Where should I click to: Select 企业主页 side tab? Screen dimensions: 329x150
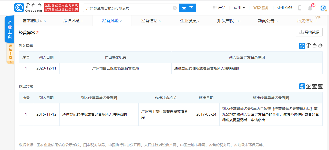coord(10,29)
